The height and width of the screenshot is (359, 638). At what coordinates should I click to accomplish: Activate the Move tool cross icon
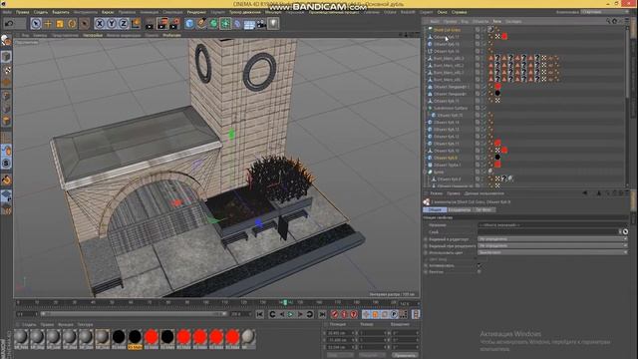[48, 24]
